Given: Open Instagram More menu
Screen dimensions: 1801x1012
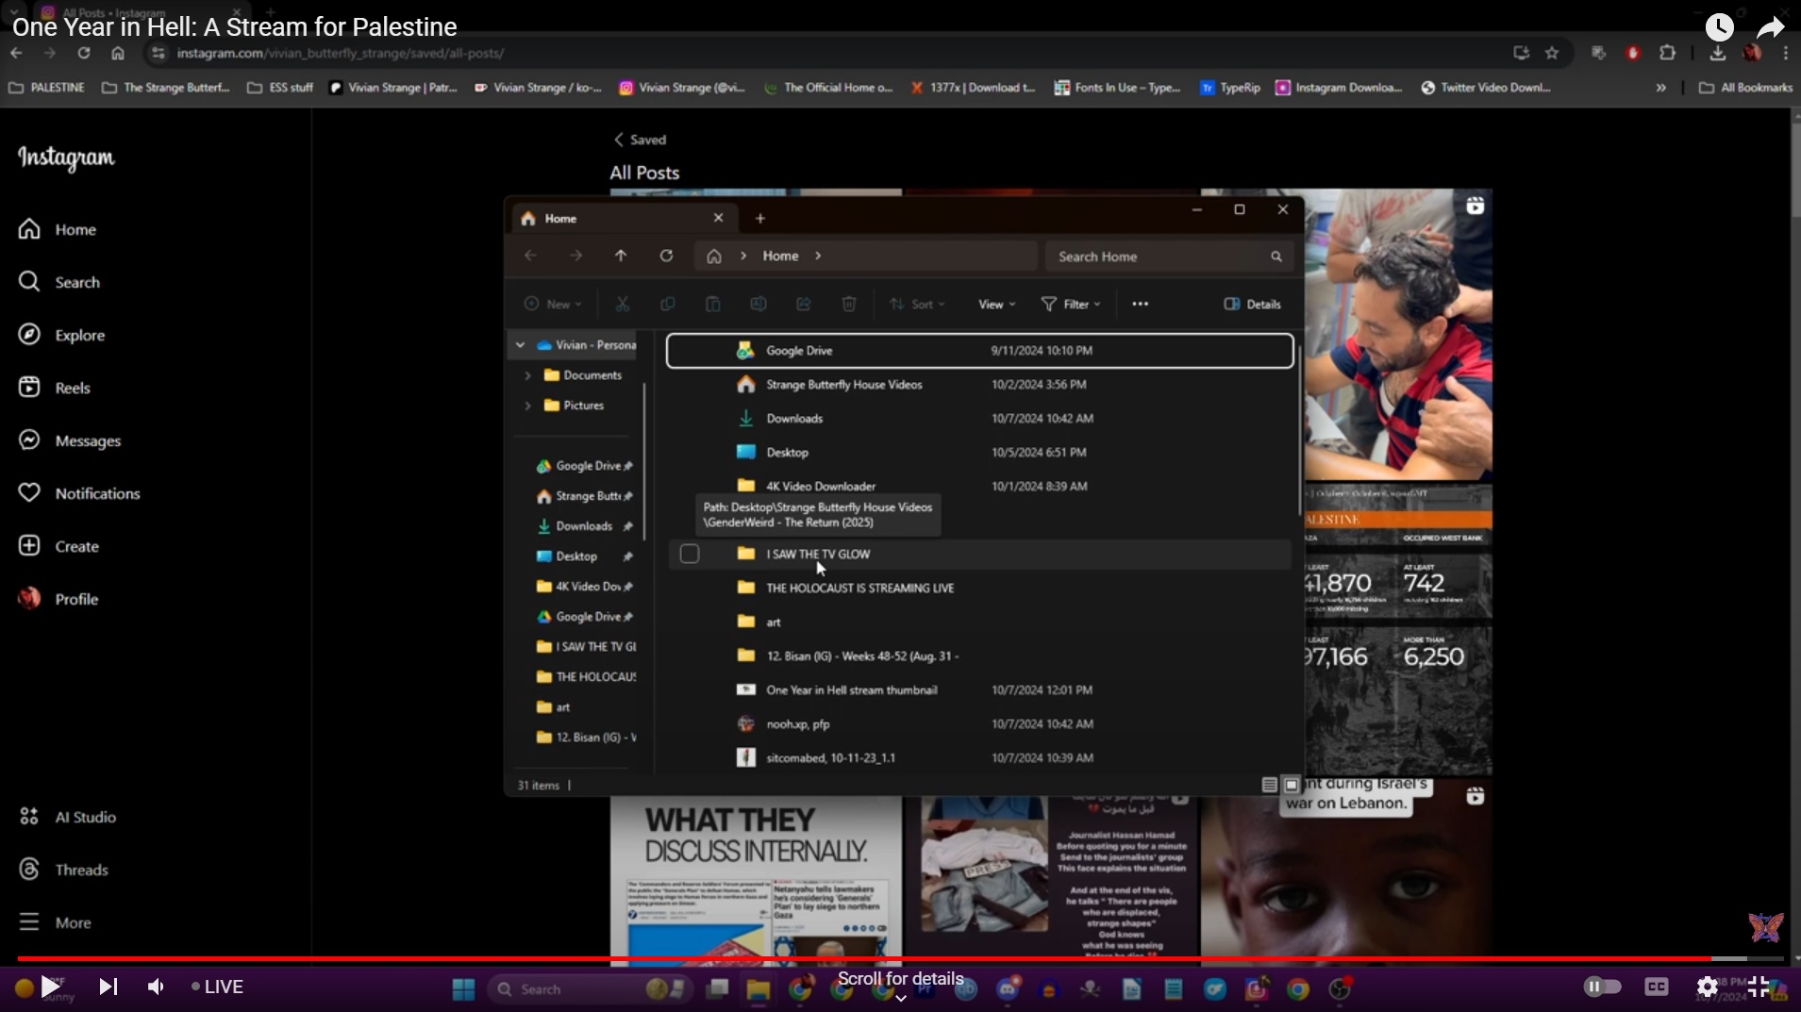Looking at the screenshot, I should (55, 922).
